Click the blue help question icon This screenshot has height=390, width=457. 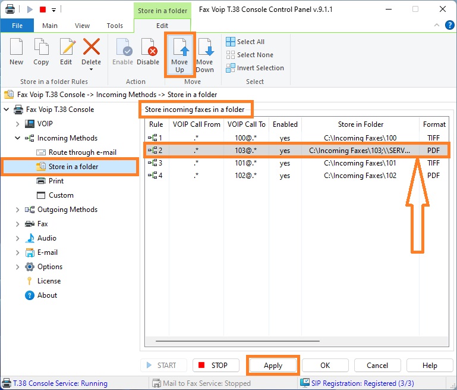(449, 25)
